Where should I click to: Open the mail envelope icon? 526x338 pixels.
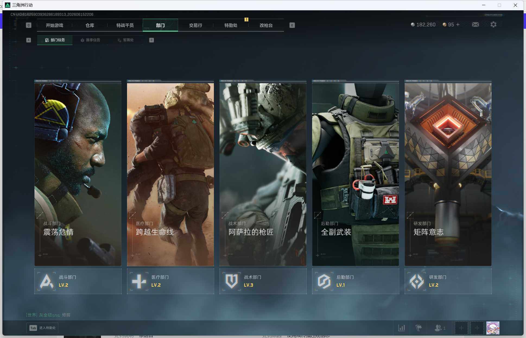click(475, 25)
